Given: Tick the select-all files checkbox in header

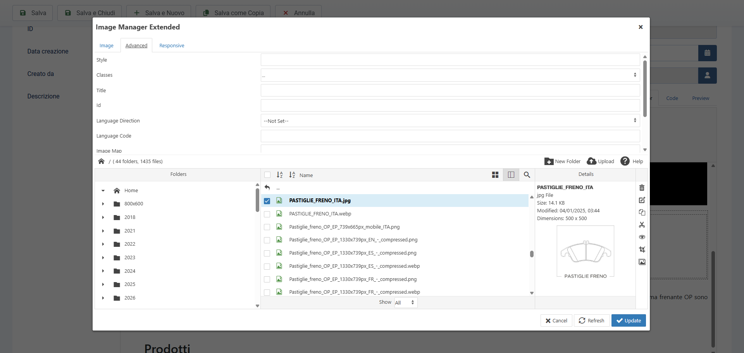Looking at the screenshot, I should click(267, 175).
